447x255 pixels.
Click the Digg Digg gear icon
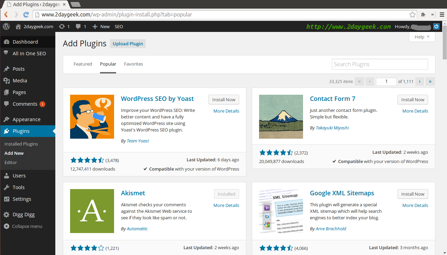(7, 215)
